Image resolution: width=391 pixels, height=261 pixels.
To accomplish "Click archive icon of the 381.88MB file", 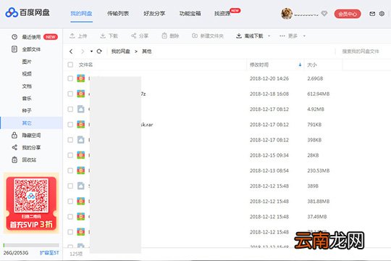I will coord(81,201).
